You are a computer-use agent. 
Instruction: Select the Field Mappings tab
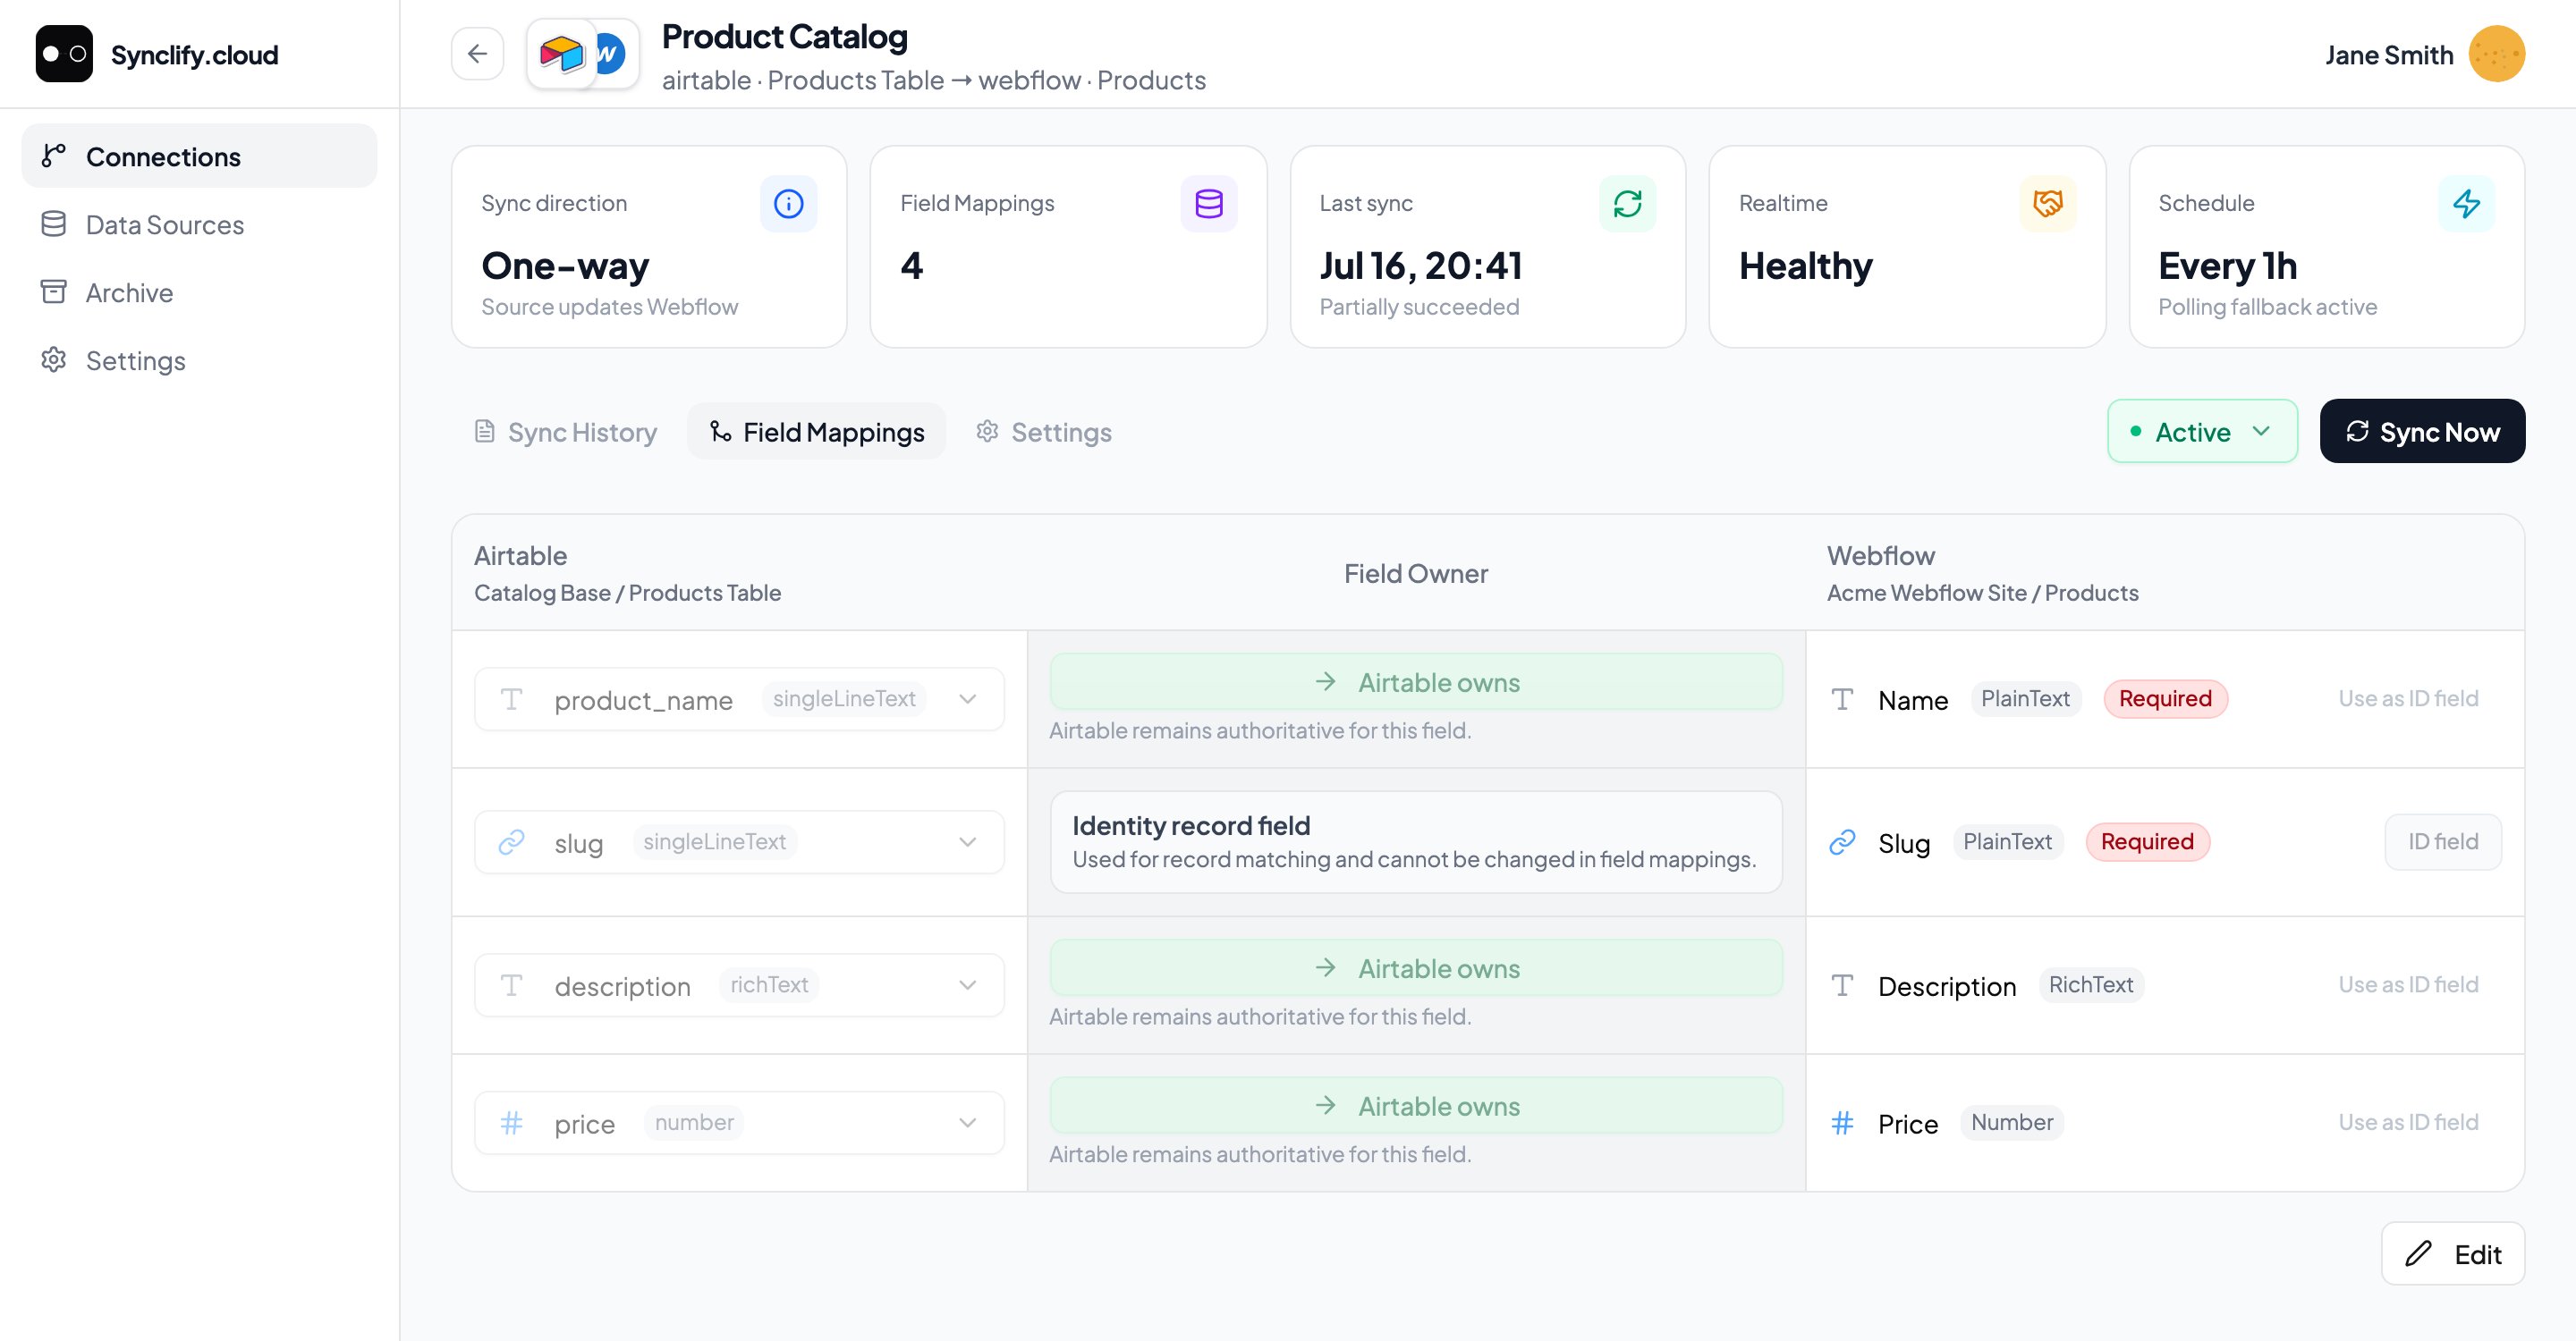816,432
